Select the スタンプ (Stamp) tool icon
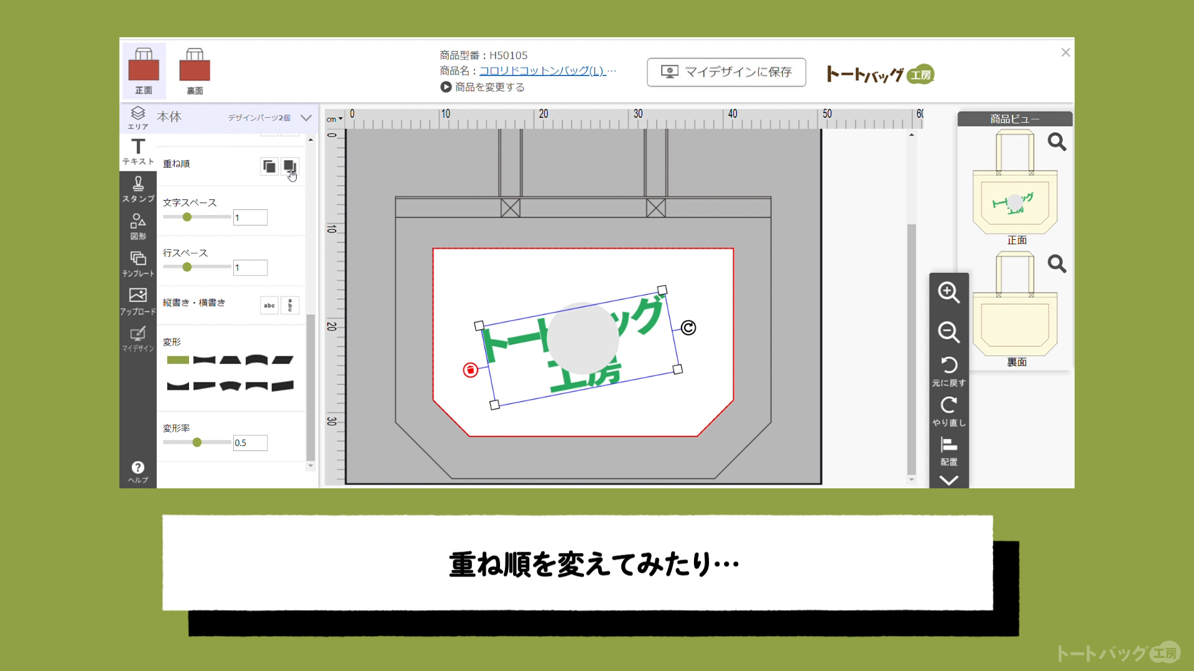1194x671 pixels. click(137, 188)
